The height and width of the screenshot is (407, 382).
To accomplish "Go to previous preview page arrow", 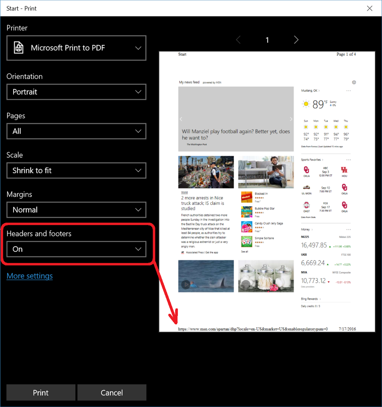I will coord(238,40).
